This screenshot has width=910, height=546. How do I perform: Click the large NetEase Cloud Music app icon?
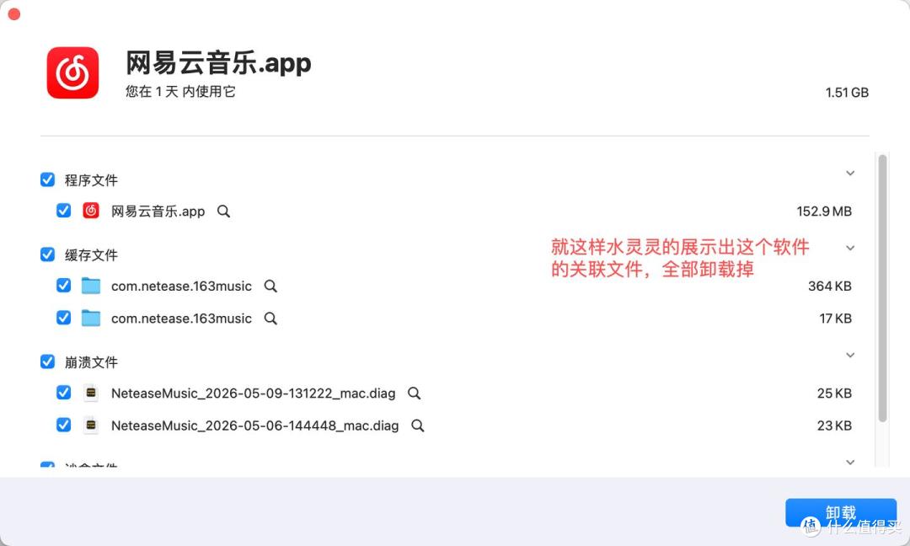72,73
